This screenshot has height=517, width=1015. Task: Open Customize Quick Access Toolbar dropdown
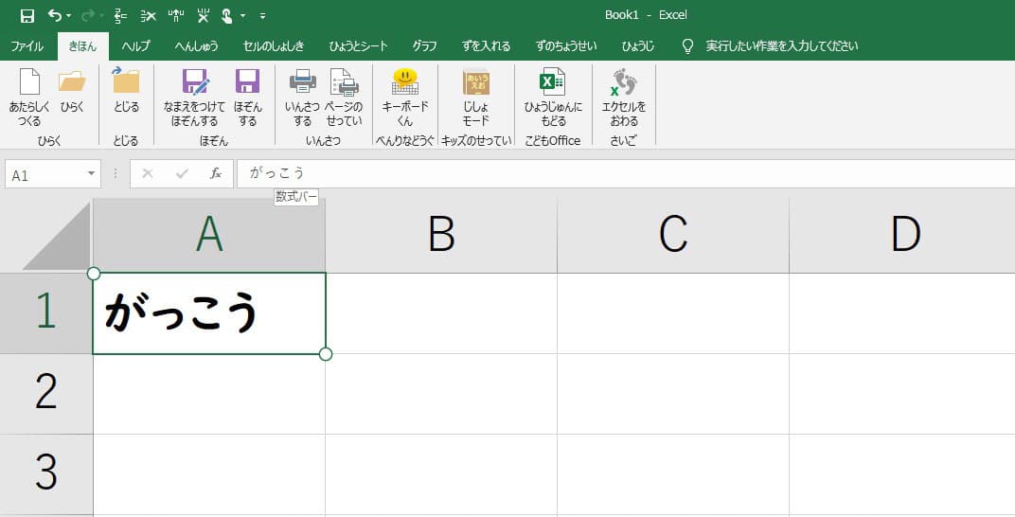[262, 15]
